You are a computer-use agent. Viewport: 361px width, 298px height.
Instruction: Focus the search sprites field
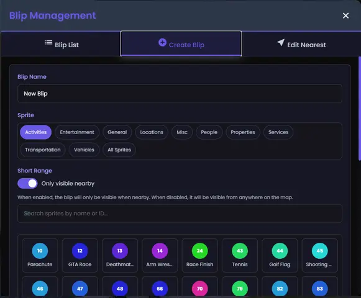tap(180, 214)
